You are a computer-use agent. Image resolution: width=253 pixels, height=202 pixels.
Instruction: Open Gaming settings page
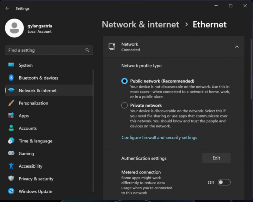49,153
